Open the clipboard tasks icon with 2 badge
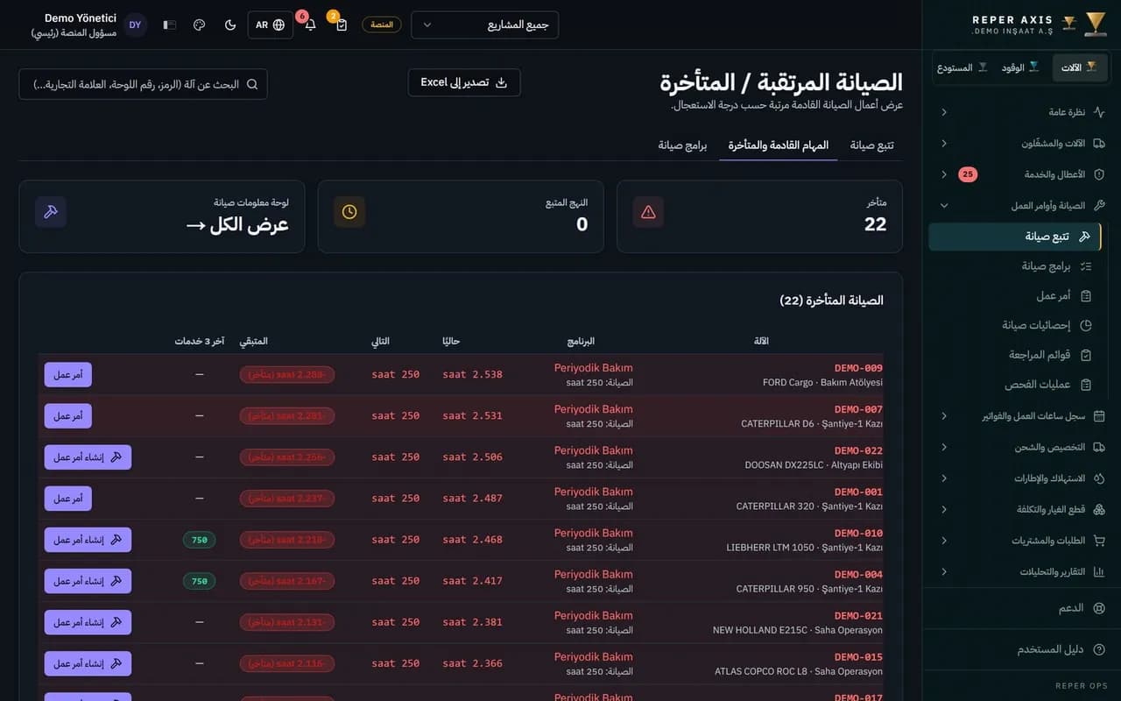This screenshot has width=1121, height=701. pos(342,25)
